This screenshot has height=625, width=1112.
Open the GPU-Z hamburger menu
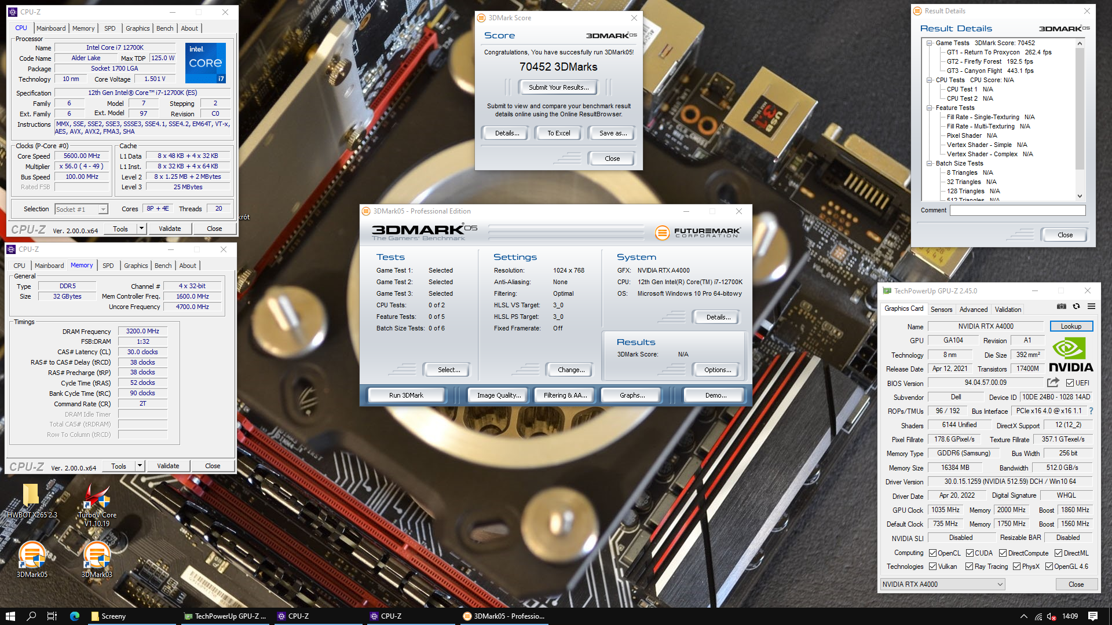(1091, 307)
